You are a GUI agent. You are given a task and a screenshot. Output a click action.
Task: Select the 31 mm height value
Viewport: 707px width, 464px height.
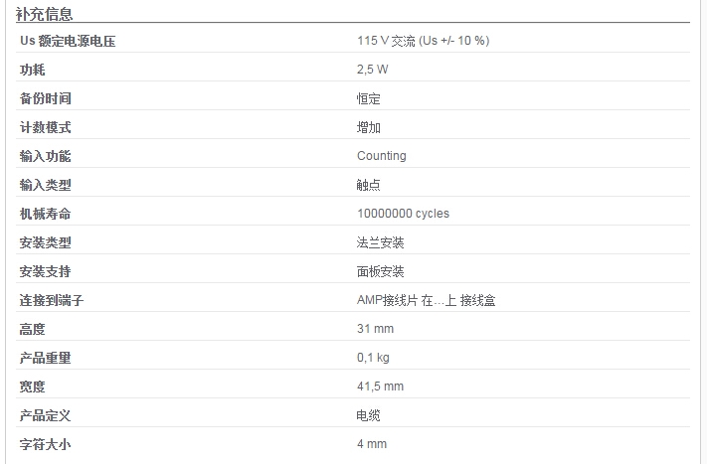pos(376,329)
